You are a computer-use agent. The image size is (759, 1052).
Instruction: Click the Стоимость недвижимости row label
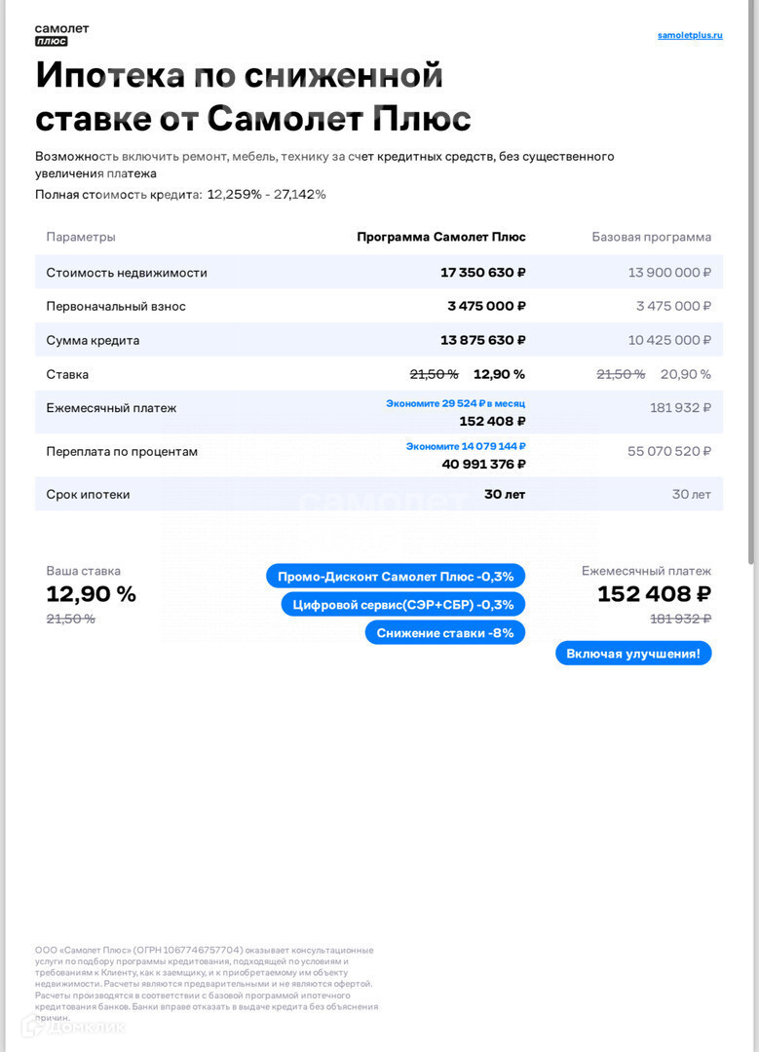(126, 273)
